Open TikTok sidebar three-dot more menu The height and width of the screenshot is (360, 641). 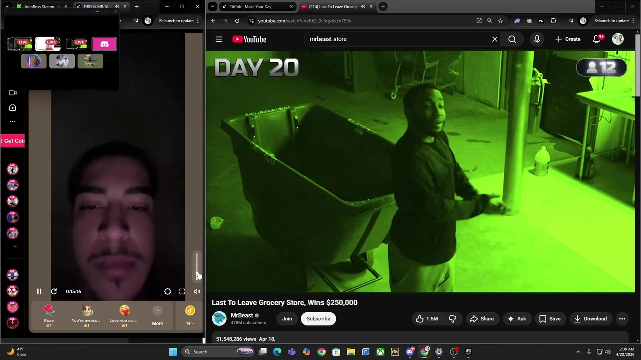coord(13,121)
